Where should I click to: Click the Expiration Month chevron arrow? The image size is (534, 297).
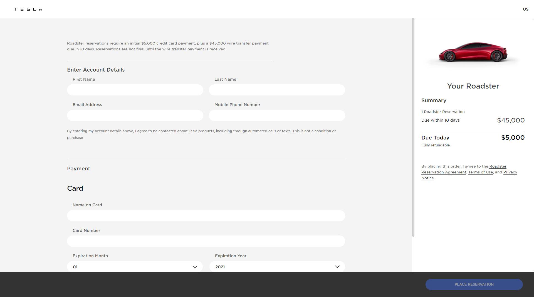point(195,267)
